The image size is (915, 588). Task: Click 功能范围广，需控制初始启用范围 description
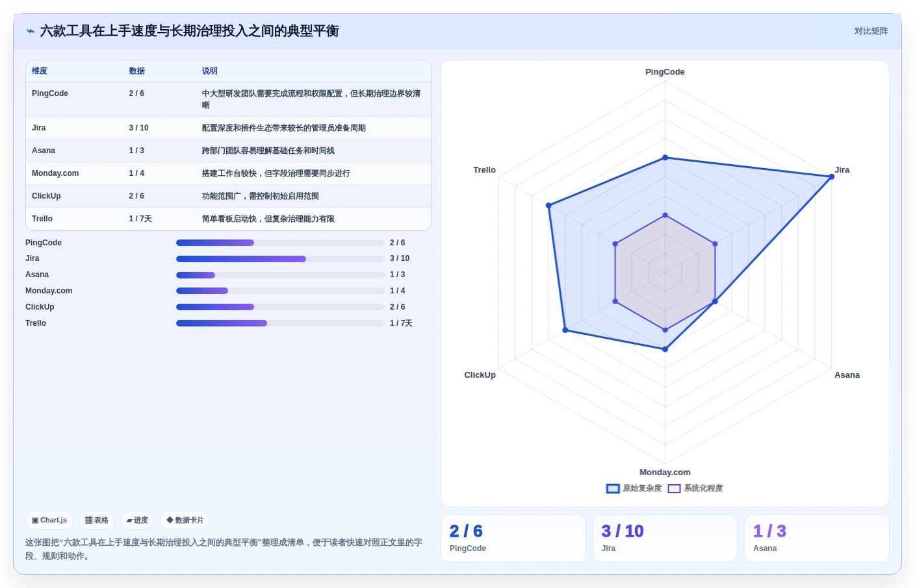point(261,196)
